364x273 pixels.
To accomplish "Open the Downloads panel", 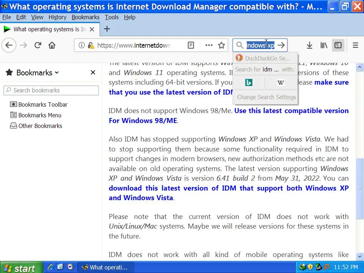I will click(x=310, y=45).
